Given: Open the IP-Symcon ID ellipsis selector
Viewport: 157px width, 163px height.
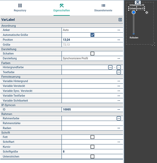Looking at the screenshot, I should tap(119, 110).
